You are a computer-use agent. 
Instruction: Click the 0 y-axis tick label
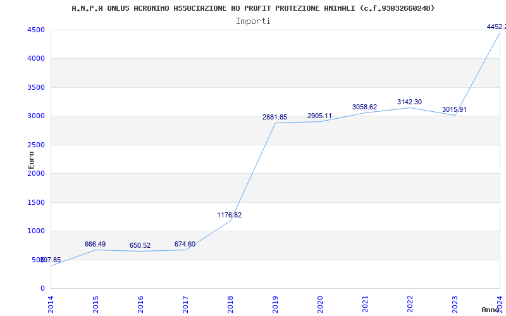pos(42,288)
